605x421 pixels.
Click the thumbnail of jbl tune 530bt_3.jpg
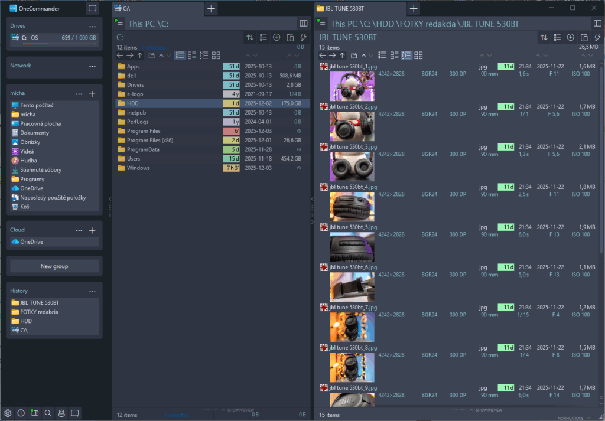(x=352, y=166)
